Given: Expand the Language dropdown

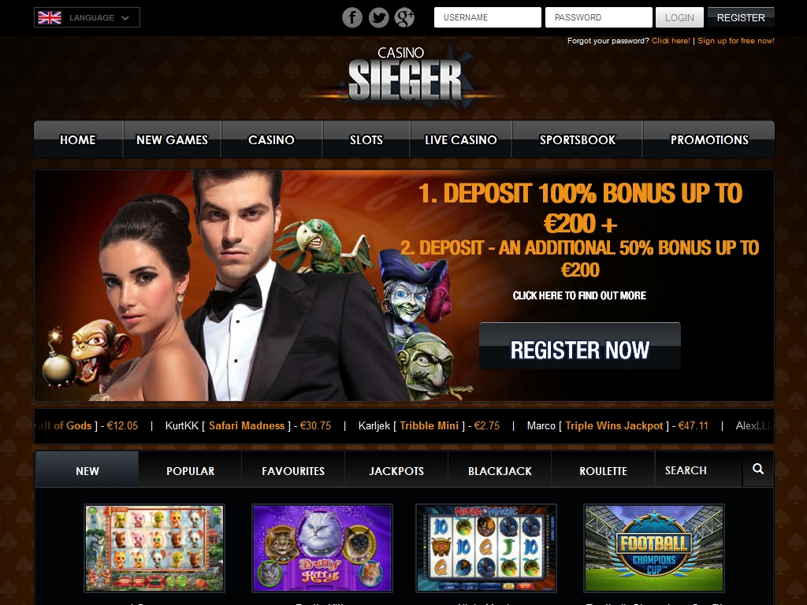Looking at the screenshot, I should [x=87, y=17].
